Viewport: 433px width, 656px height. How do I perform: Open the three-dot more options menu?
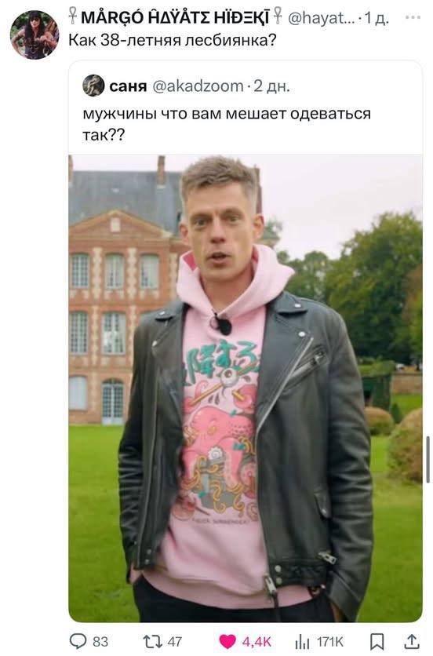tap(413, 17)
